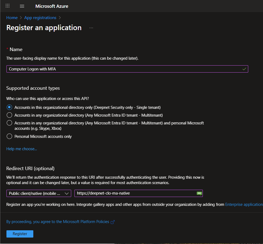Click the external link icon after Platform Policies
The height and width of the screenshot is (244, 263).
click(113, 222)
